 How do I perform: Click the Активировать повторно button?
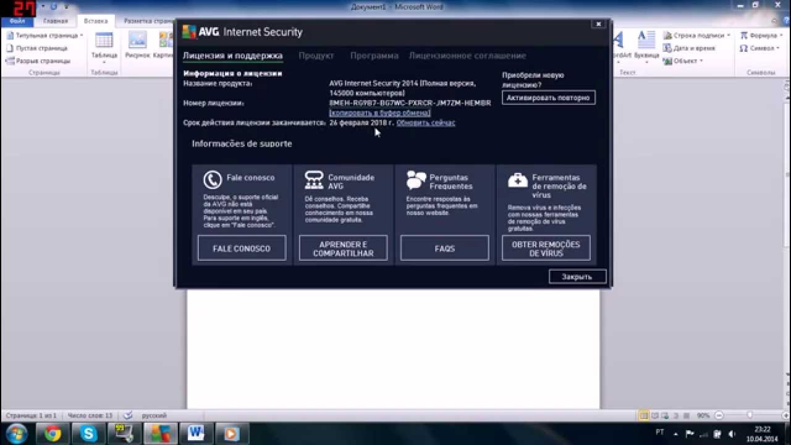pyautogui.click(x=548, y=98)
